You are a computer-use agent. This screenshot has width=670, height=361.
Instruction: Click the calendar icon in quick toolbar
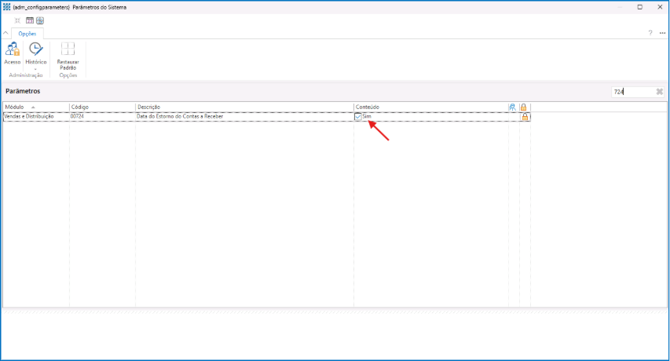tap(29, 20)
